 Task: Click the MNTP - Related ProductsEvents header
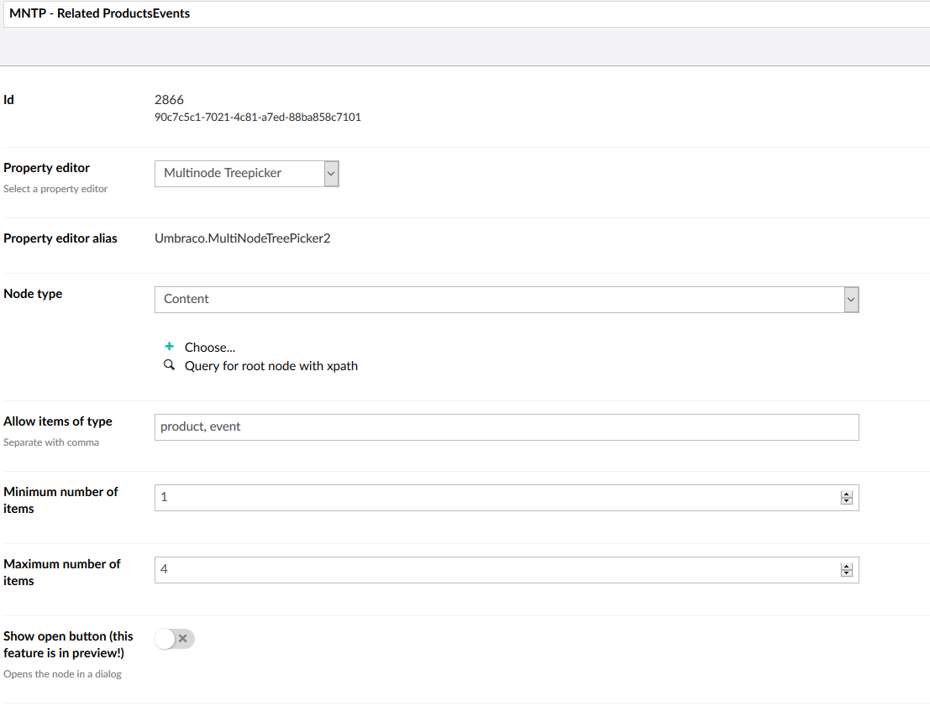99,13
